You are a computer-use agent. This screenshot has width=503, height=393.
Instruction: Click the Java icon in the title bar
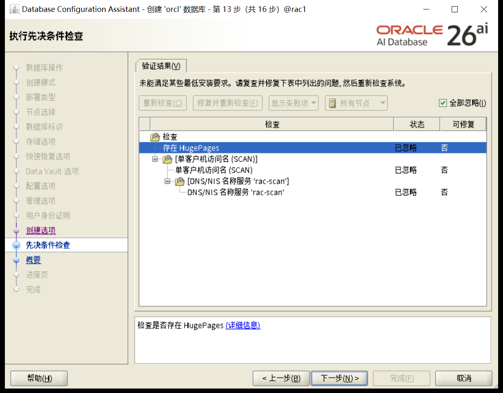(14, 9)
